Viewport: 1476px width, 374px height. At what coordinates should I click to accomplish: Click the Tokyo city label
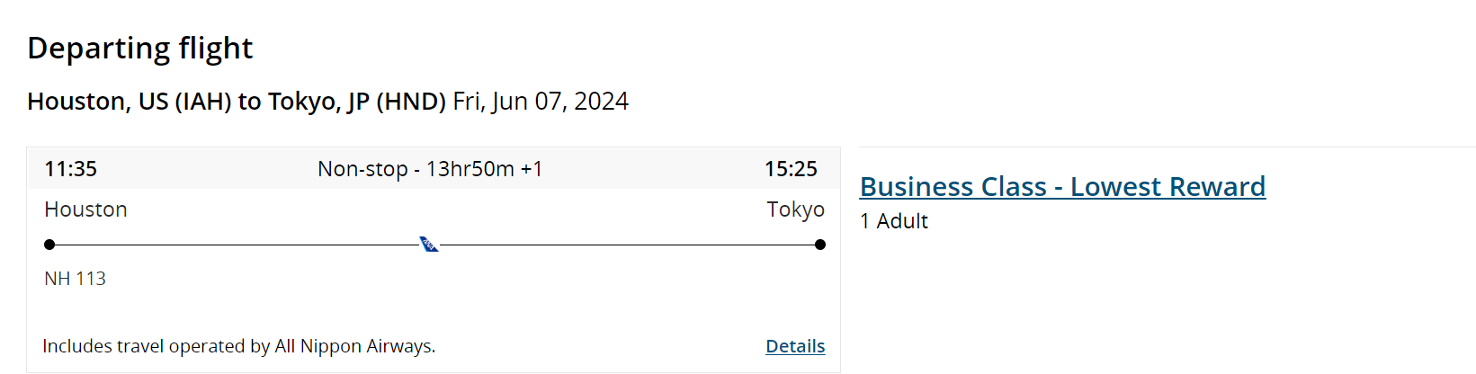click(x=795, y=209)
